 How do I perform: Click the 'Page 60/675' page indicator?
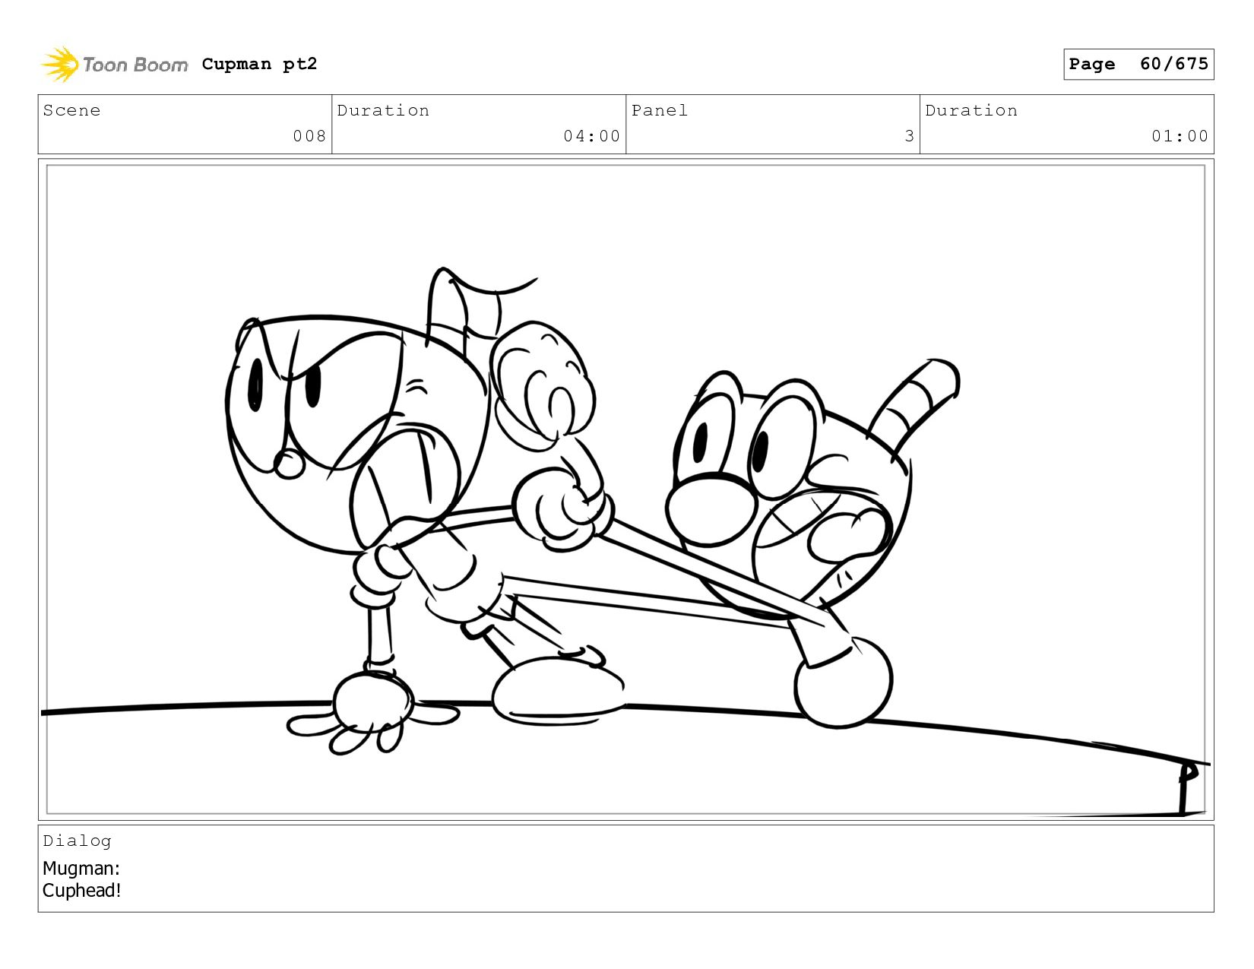tap(1138, 64)
